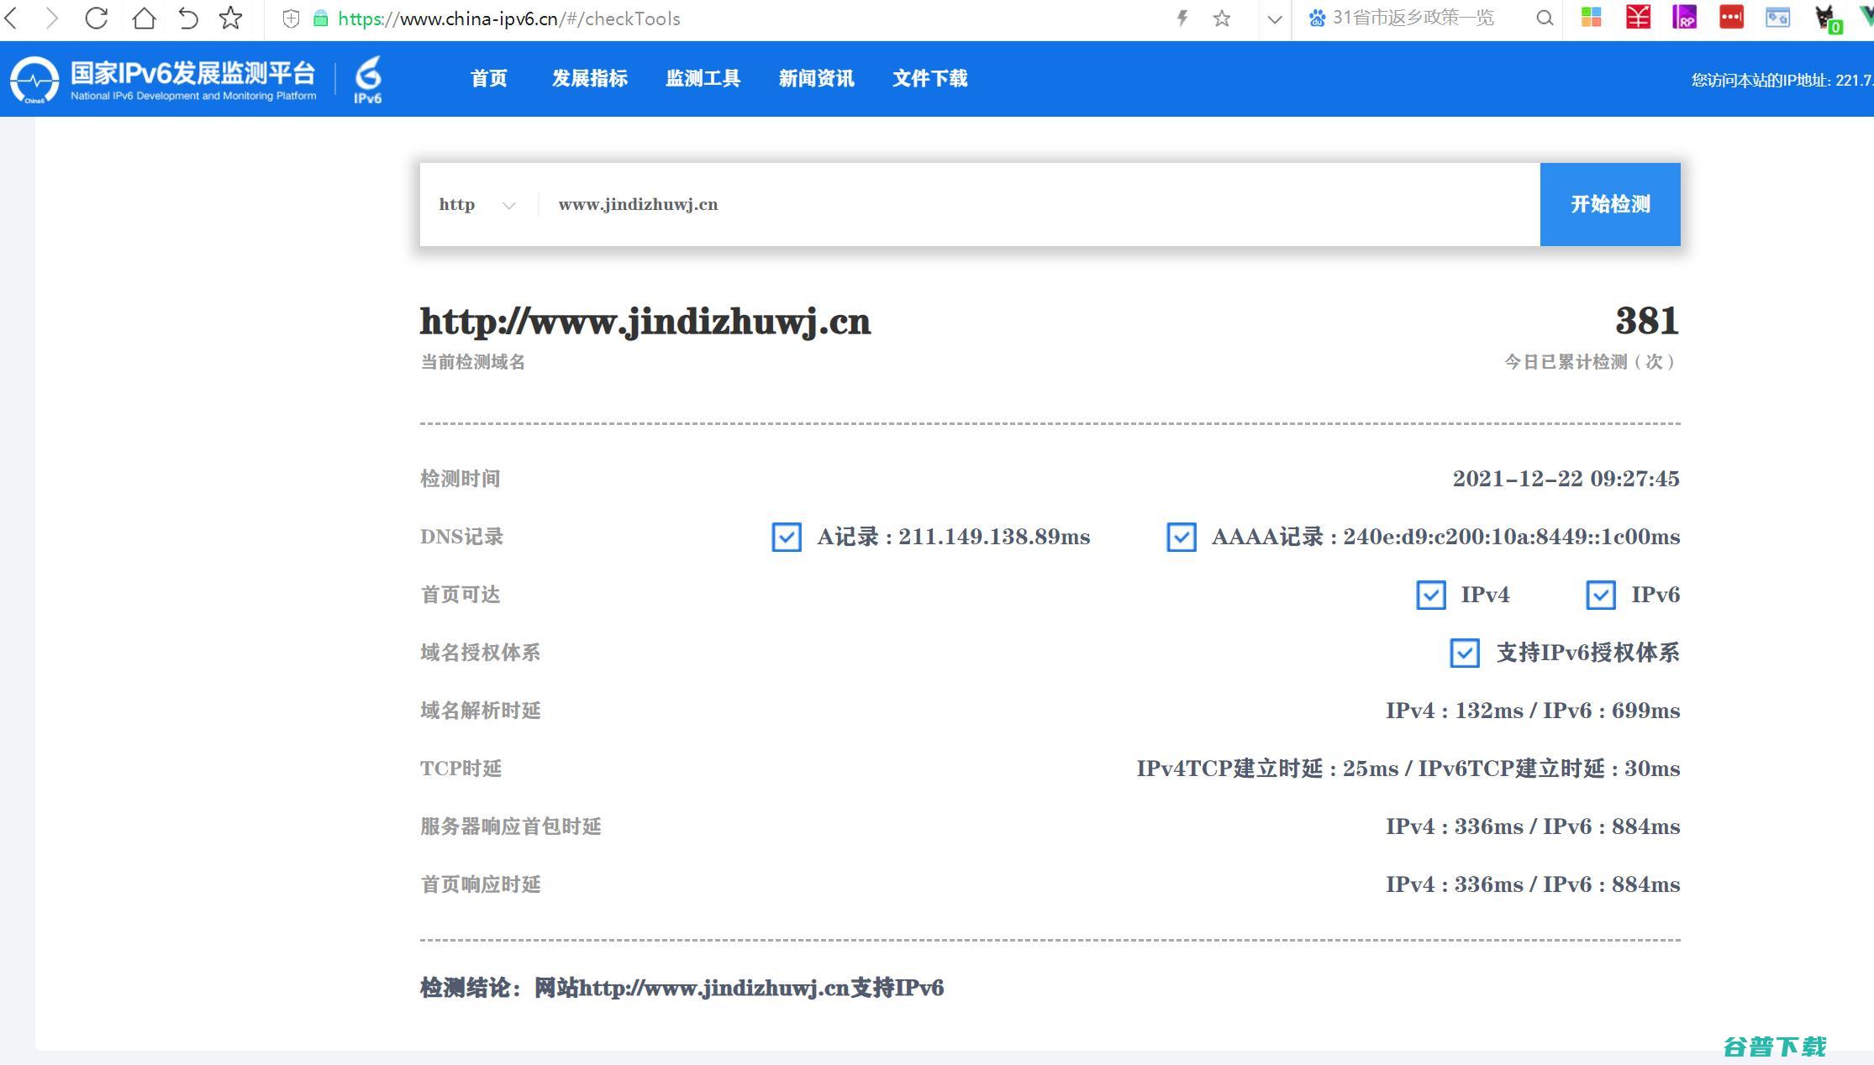This screenshot has height=1065, width=1874.
Task: Bookmark the page with the star beside the undo icon
Action: pos(230,18)
